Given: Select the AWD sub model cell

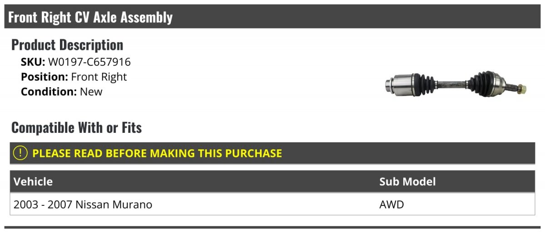Looking at the screenshot, I should pyautogui.click(x=391, y=205).
